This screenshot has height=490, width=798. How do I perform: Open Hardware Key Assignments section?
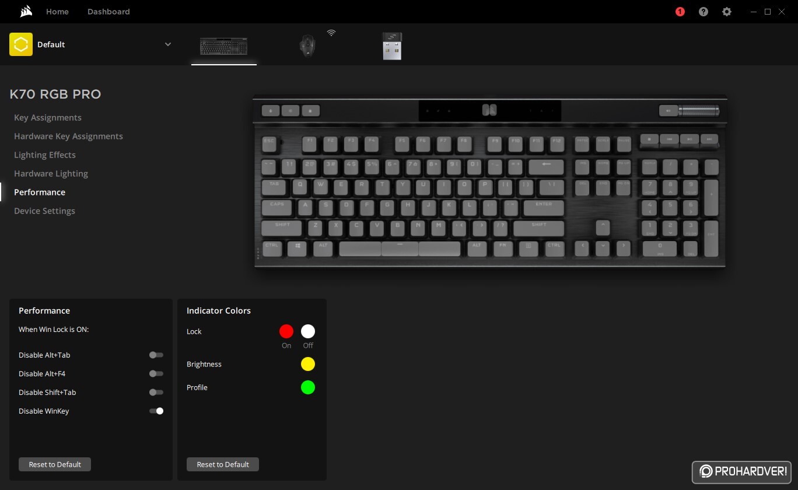coord(68,136)
